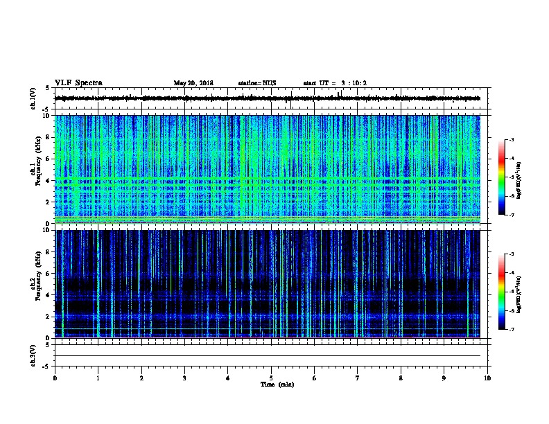Click the time axis tick "7"

click(x=358, y=378)
